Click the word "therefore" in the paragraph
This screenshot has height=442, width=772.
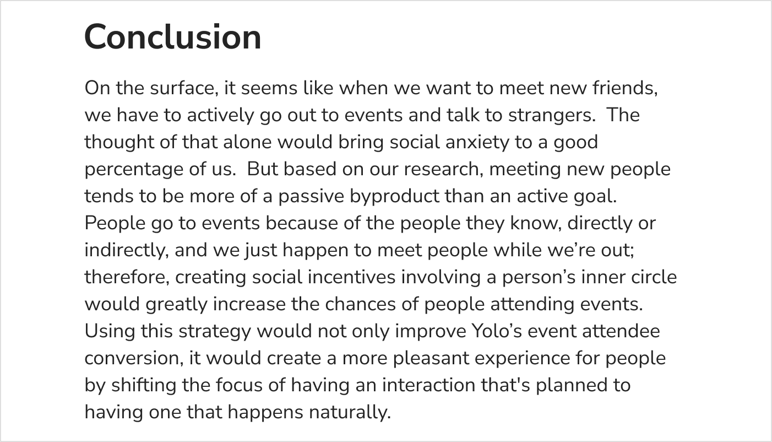click(126, 277)
